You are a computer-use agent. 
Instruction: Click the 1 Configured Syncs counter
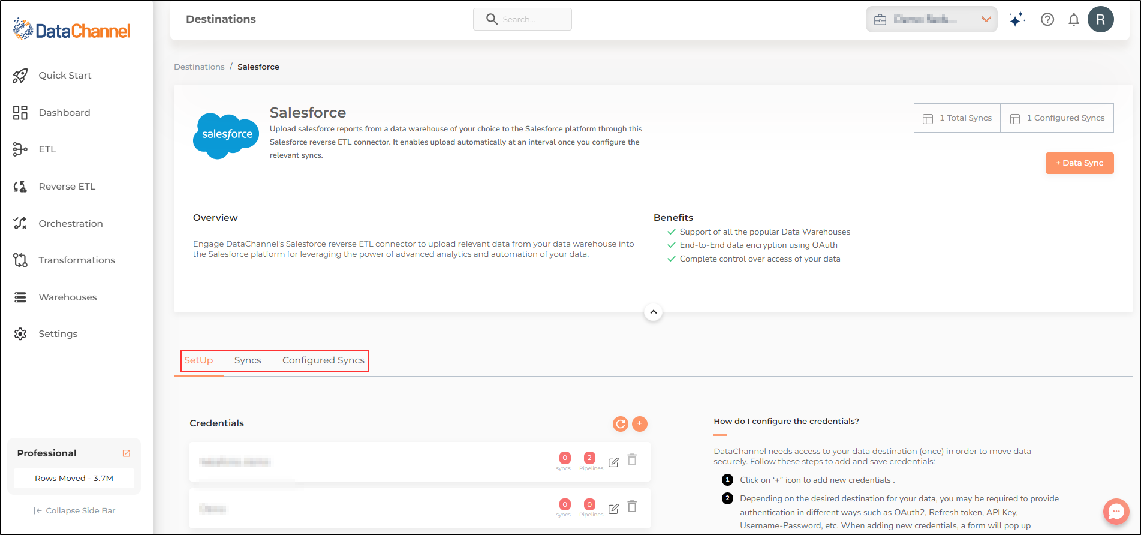[x=1057, y=118]
